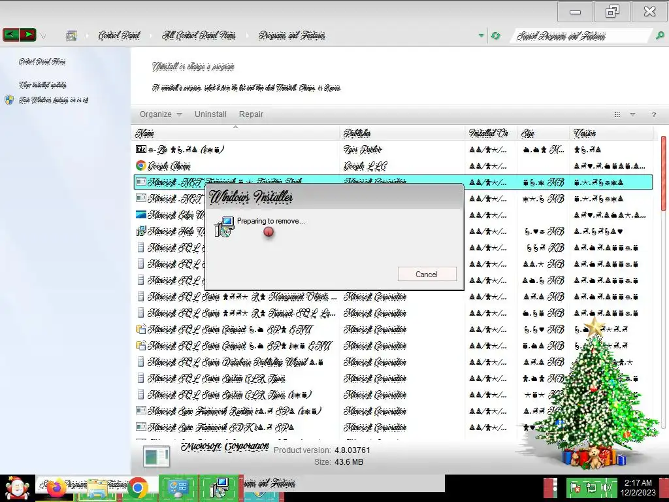Open Control Panel Home link
This screenshot has width=669, height=502.
pos(42,62)
